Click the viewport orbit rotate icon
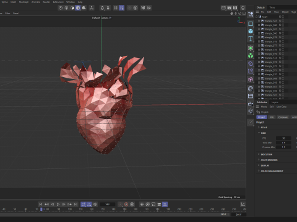The image size is (297, 222). click(240, 14)
